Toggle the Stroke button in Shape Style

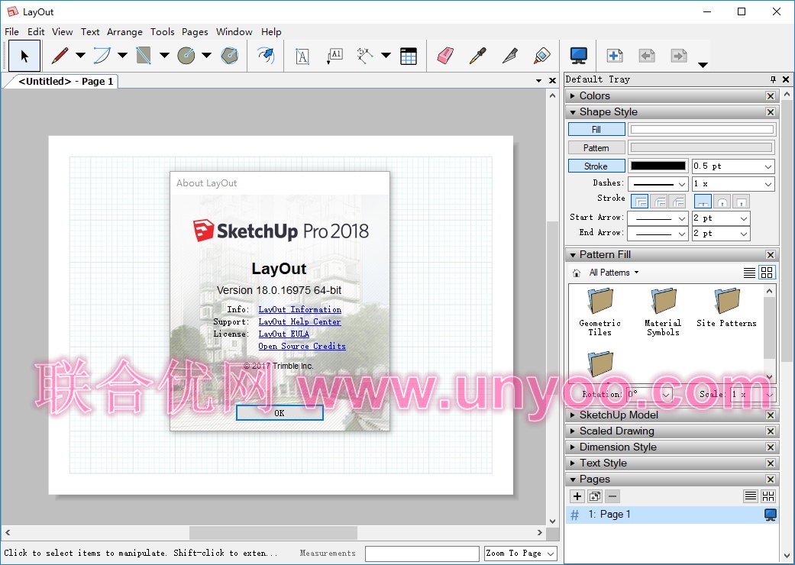(596, 166)
